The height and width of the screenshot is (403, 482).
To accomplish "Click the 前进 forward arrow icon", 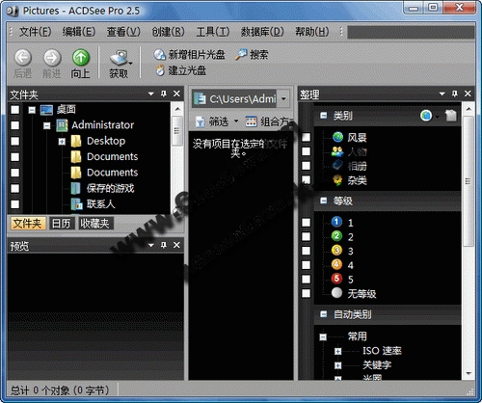I will [x=52, y=58].
